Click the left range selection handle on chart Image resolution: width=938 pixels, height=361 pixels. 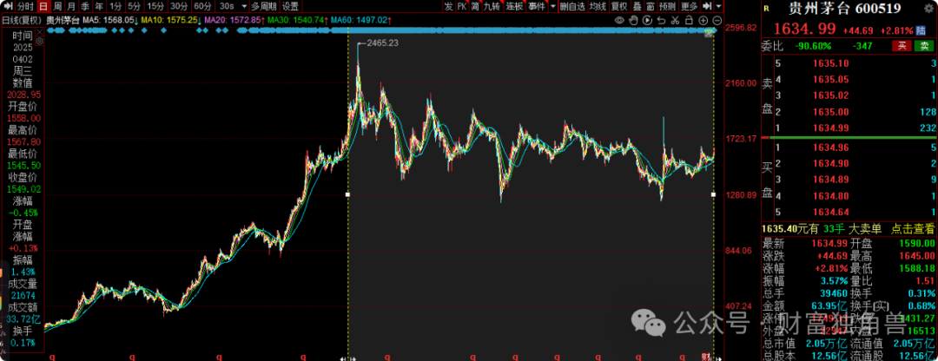[x=347, y=194]
